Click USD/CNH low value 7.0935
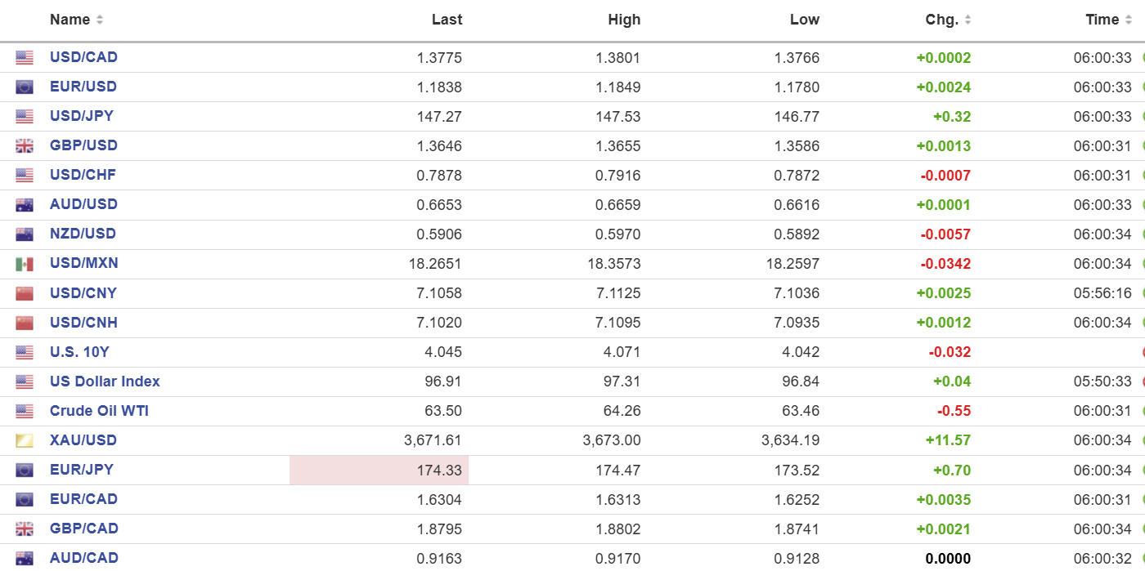Screen dimensions: 1145x571 tap(797, 323)
